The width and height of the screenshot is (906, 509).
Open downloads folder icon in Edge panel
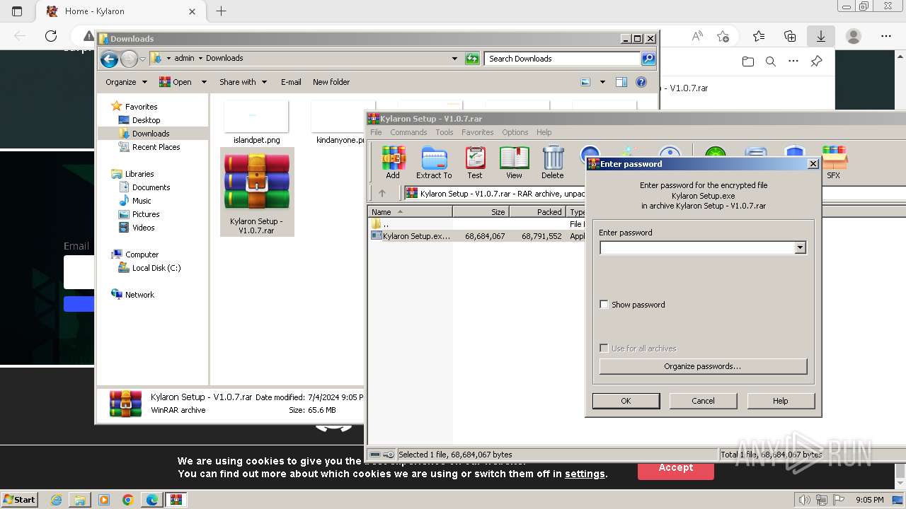tap(748, 62)
